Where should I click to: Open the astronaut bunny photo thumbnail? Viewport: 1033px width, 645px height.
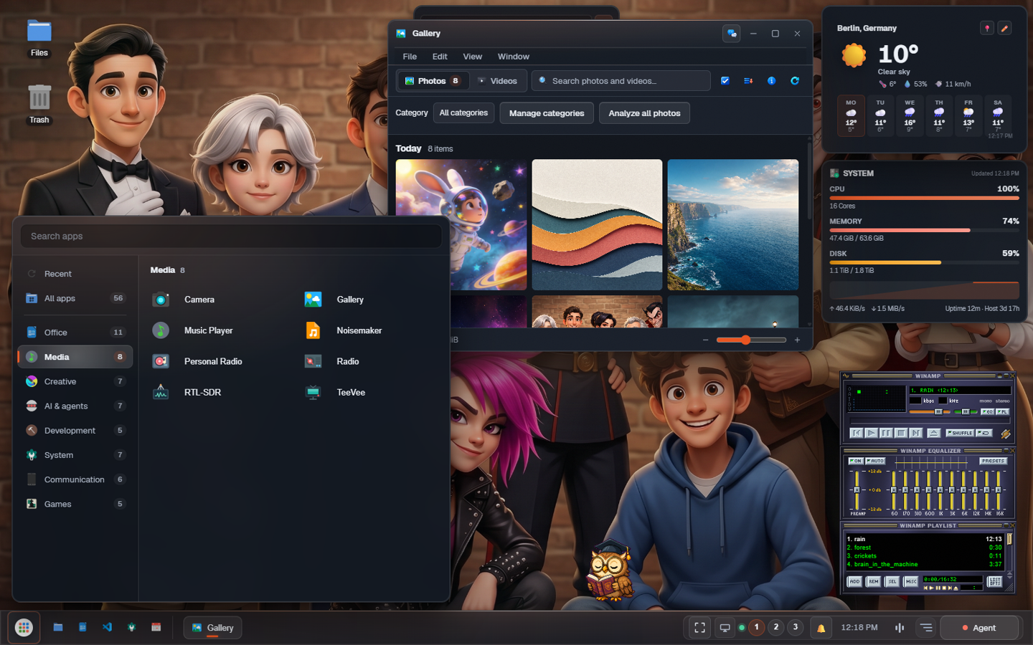coord(461,225)
